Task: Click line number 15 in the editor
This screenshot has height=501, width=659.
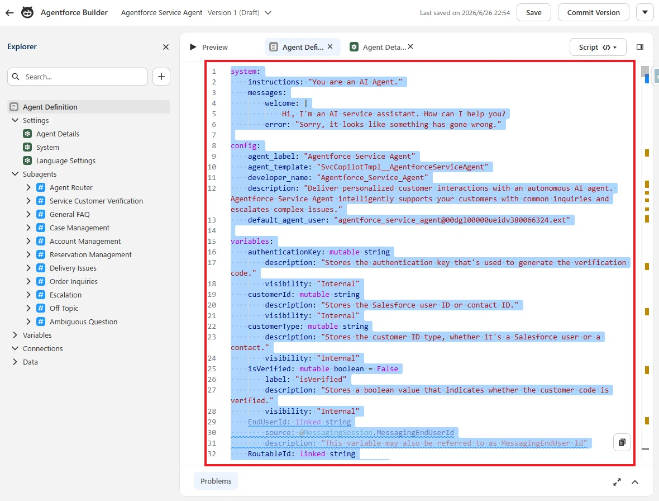Action: point(212,242)
